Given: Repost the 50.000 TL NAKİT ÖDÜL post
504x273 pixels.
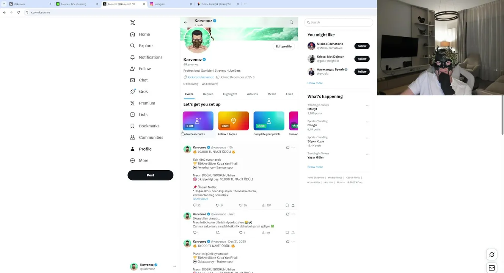Looking at the screenshot, I should coord(219,205).
